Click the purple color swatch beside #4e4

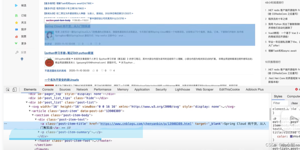[x=291, y=136]
